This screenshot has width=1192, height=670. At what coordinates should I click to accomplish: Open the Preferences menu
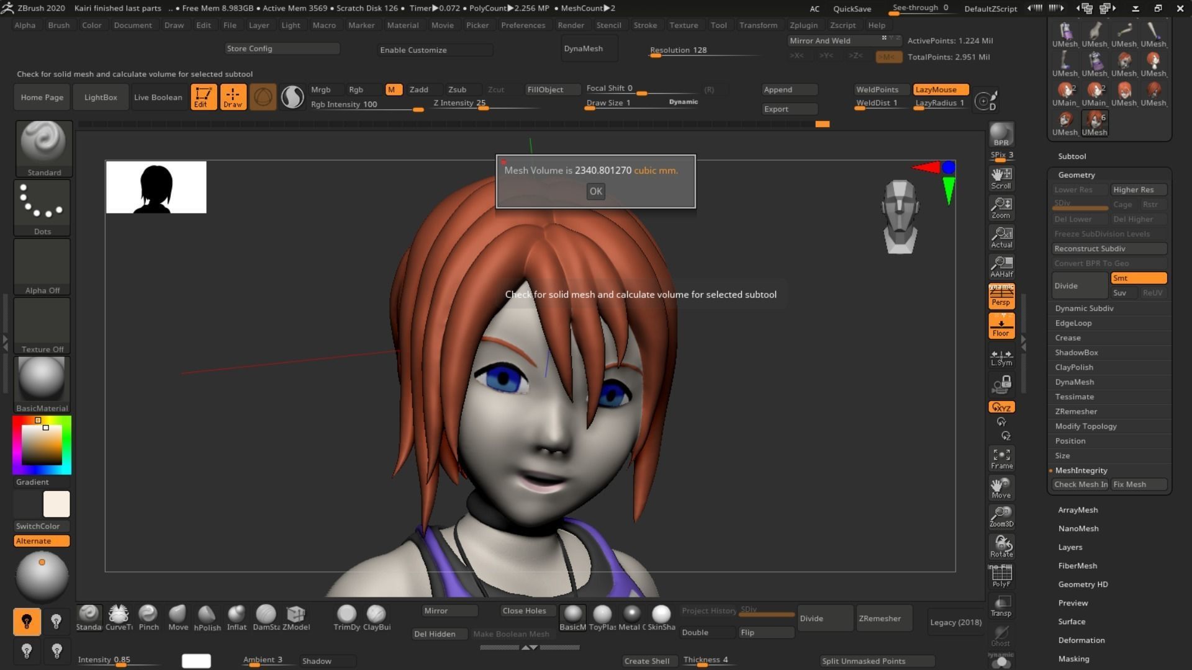pos(523,25)
